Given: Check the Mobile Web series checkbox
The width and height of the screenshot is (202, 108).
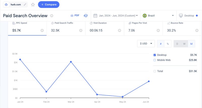Looking at the screenshot, I should tap(155, 60).
